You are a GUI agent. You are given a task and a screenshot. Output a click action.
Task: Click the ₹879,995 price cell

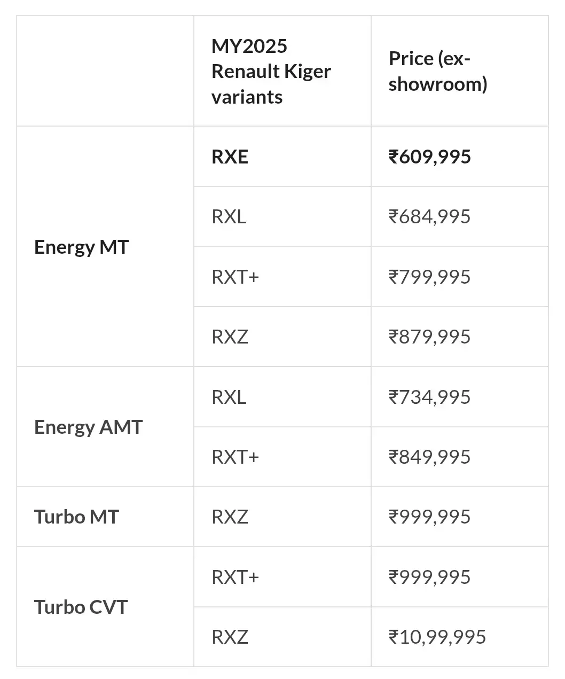[430, 337]
